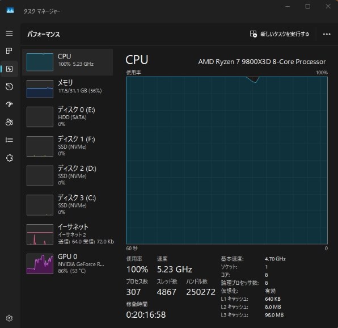Open the Services page puzzle icon
Image resolution: width=338 pixels, height=328 pixels.
[x=9, y=158]
